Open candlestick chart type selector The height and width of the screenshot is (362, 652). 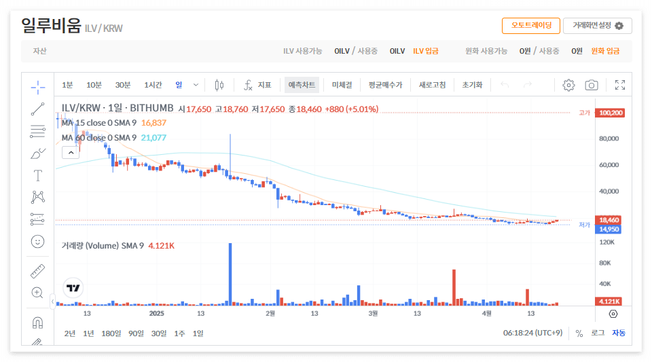coord(219,85)
